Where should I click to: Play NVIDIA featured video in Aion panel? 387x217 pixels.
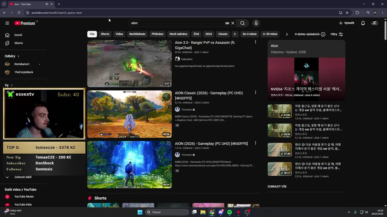click(x=306, y=79)
